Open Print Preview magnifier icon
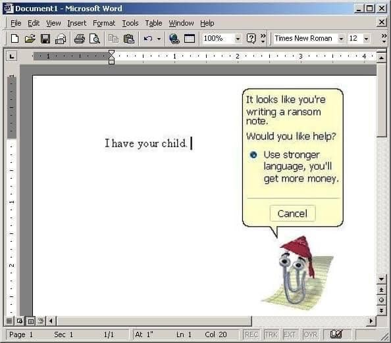The height and width of the screenshot is (343, 391). coord(95,39)
